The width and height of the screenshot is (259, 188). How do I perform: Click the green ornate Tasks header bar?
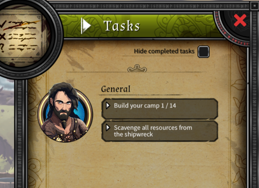[x=140, y=26]
